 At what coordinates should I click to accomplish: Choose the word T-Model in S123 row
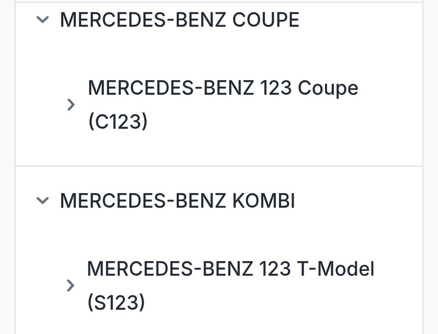336,269
